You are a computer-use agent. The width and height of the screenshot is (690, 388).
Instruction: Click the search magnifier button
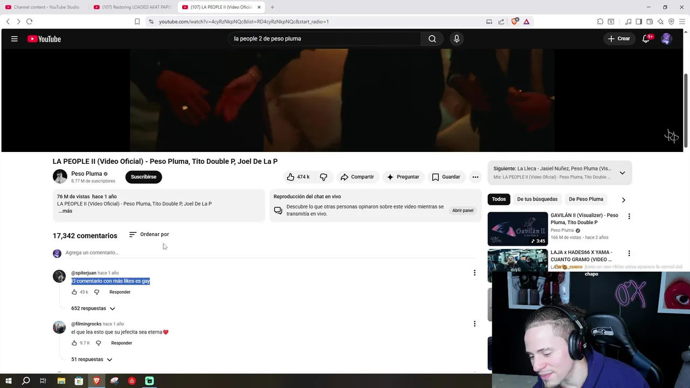[432, 39]
